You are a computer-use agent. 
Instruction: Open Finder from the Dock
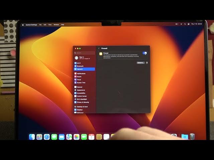pyautogui.click(x=32, y=137)
